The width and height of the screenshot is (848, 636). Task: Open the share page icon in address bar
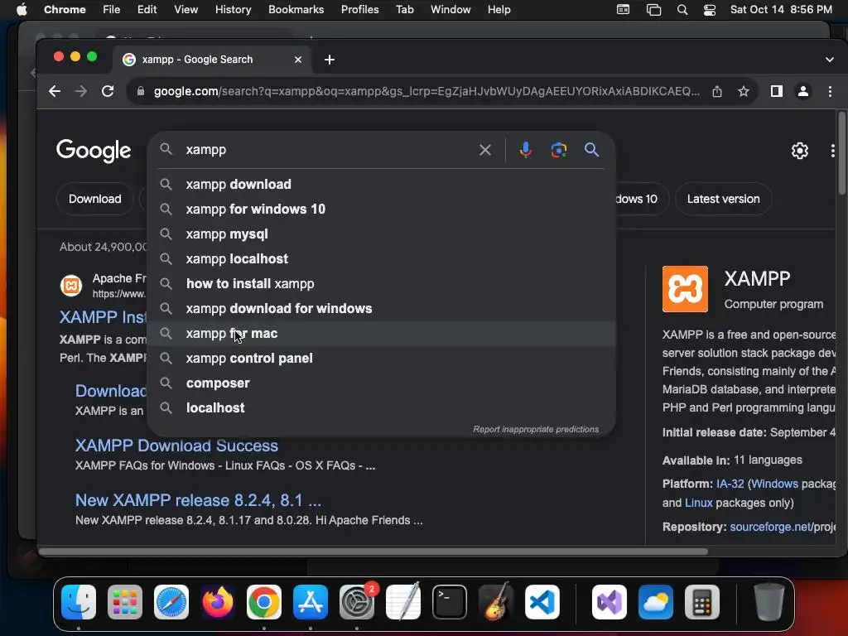717,91
